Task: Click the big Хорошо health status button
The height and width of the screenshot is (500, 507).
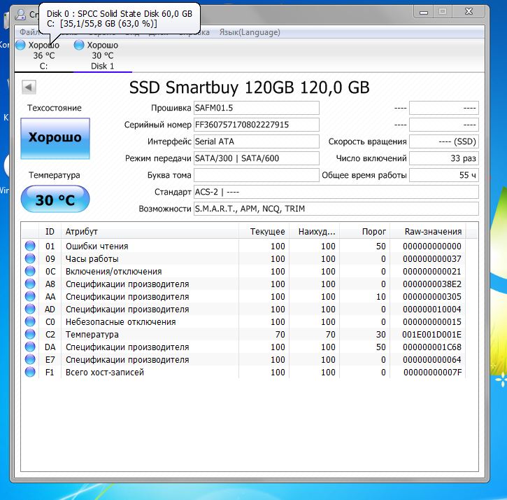Action: pyautogui.click(x=55, y=138)
